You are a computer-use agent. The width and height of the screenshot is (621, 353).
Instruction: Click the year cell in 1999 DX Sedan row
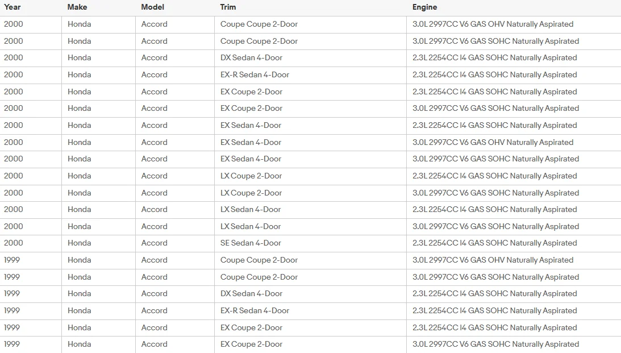(31, 294)
